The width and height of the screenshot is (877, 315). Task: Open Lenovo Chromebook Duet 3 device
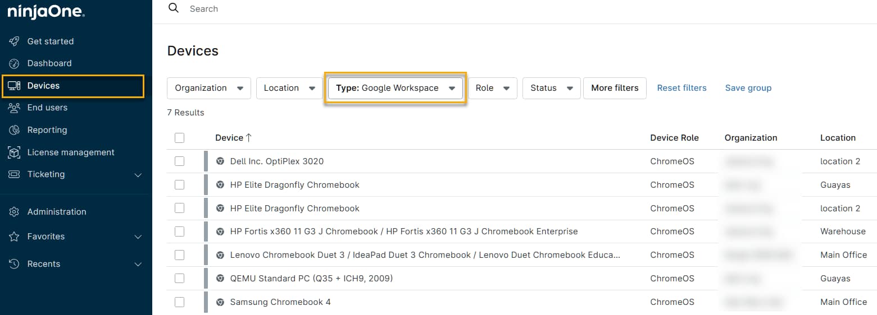click(425, 255)
